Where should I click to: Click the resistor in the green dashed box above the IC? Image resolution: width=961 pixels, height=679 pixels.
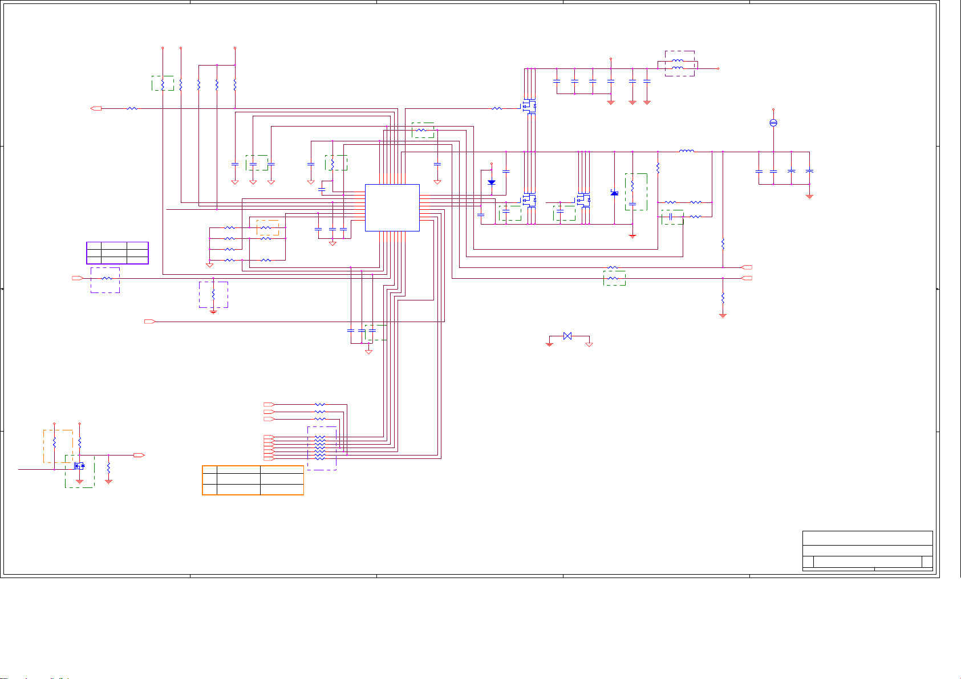pos(422,130)
